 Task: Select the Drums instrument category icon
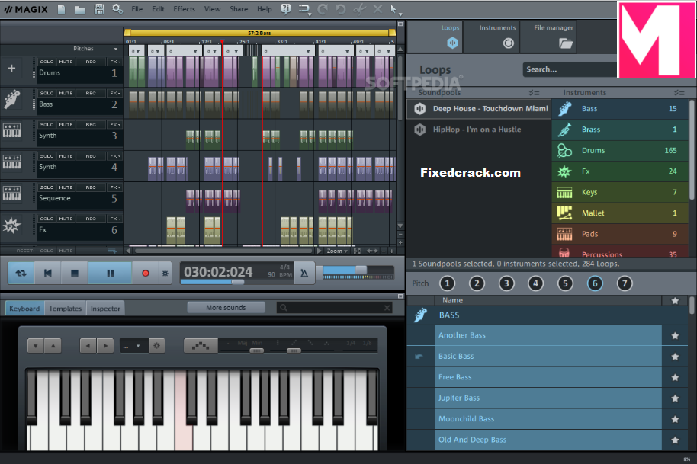[x=564, y=151]
